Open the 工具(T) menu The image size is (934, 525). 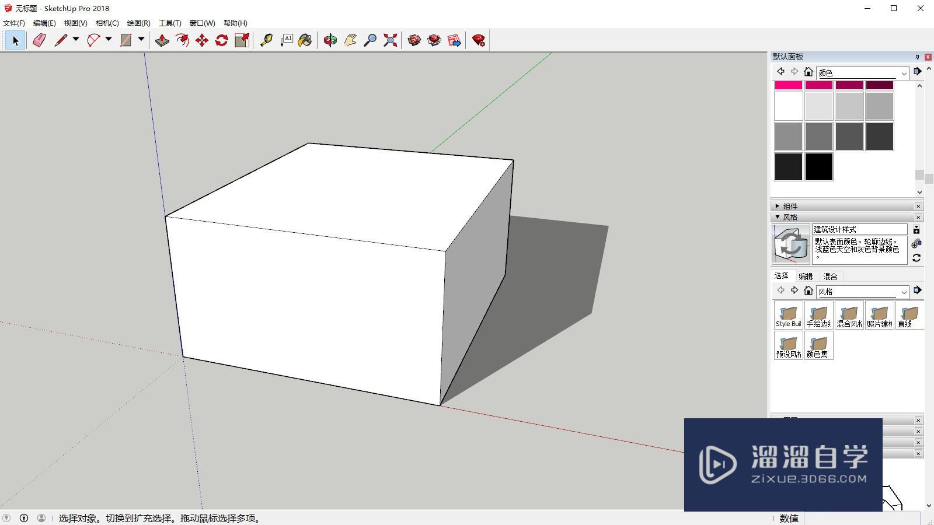[x=170, y=23]
